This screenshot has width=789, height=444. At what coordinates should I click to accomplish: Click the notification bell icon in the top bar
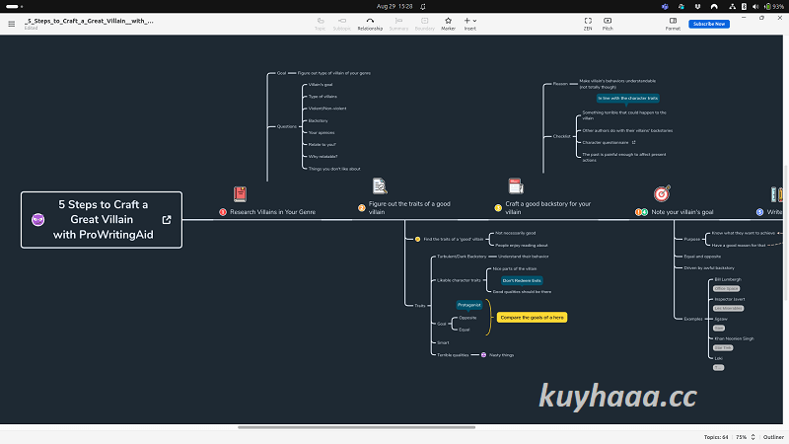click(x=423, y=7)
